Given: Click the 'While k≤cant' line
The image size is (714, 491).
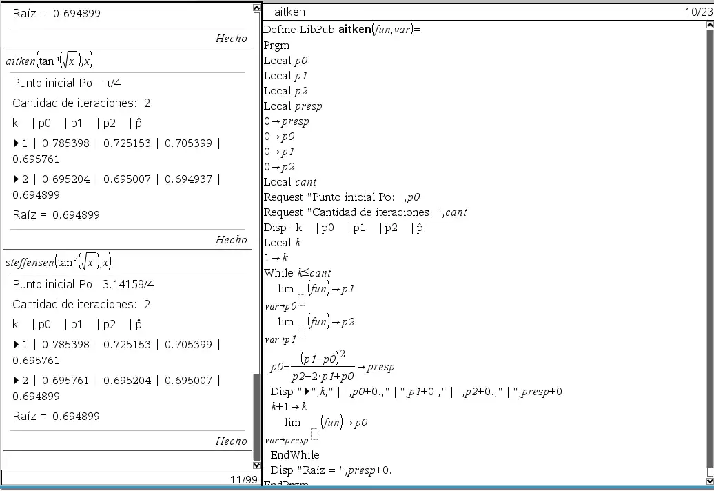Looking at the screenshot, I should pyautogui.click(x=297, y=273).
